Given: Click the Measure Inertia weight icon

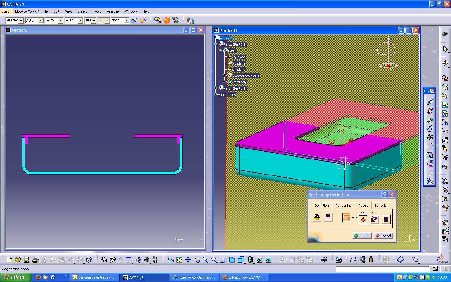Looking at the screenshot, I should tap(371, 260).
